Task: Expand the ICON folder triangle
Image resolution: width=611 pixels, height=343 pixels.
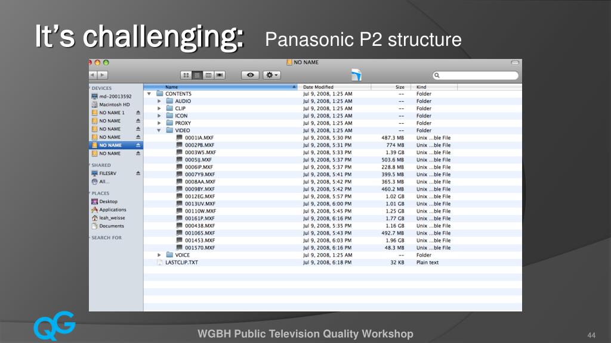Action: 159,116
